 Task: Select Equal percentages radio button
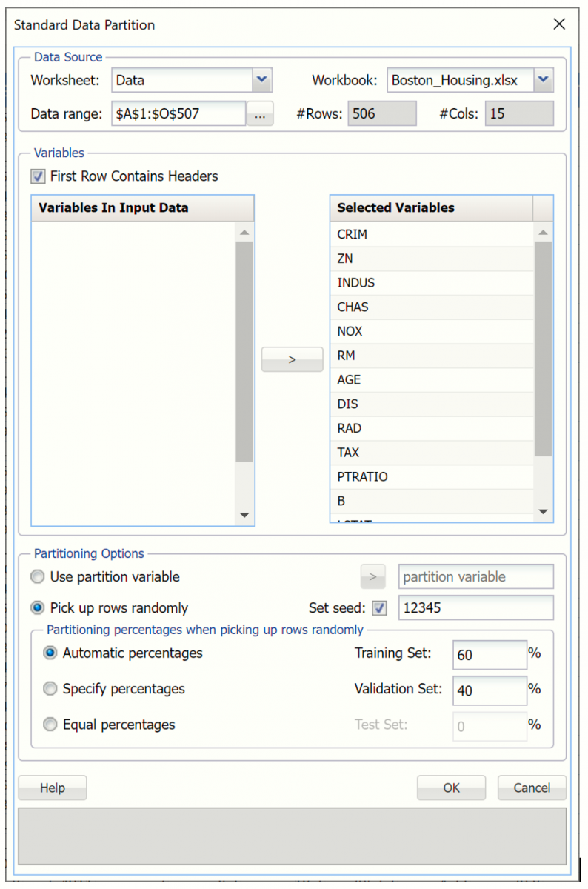coord(50,725)
